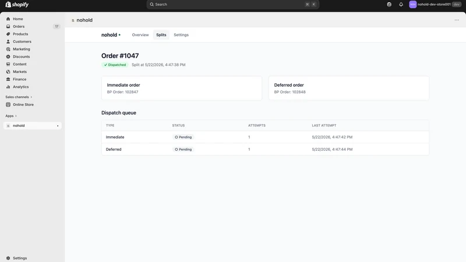The width and height of the screenshot is (466, 262).
Task: Click the Dispatch queue heading
Action: click(119, 113)
